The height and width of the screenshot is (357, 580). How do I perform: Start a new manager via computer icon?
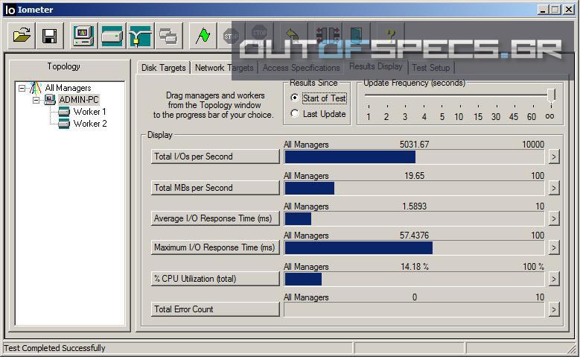pyautogui.click(x=84, y=36)
